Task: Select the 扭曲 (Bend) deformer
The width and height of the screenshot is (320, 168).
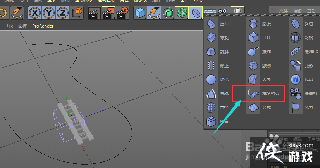Action: pyautogui.click(x=218, y=24)
